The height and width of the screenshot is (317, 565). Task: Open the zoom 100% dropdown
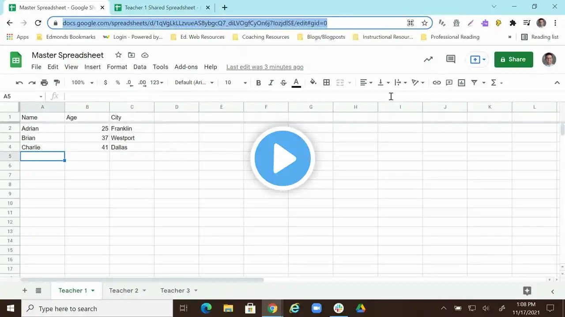(83, 82)
